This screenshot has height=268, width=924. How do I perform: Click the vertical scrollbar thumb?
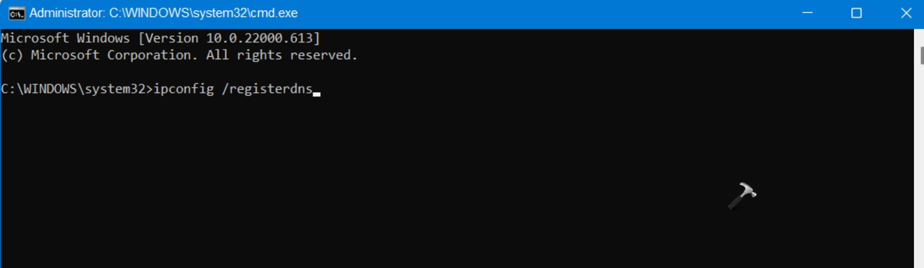pyautogui.click(x=921, y=55)
